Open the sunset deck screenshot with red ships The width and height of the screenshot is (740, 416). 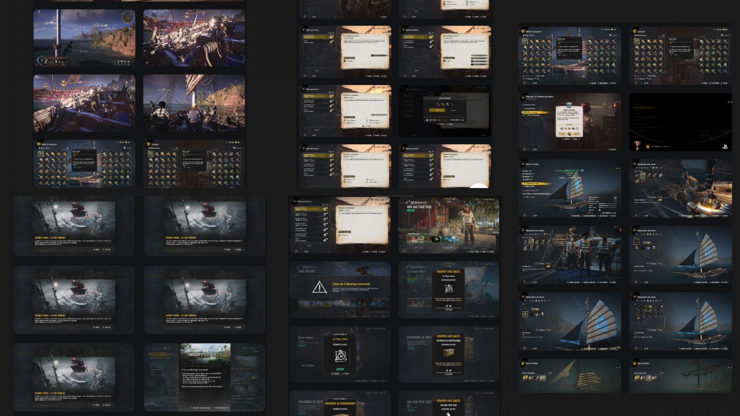click(84, 103)
